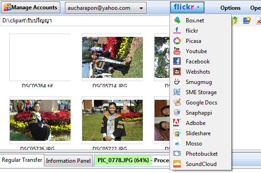Click the Smugmug smiley icon
Image resolution: width=261 pixels, height=173 pixels.
pyautogui.click(x=177, y=82)
